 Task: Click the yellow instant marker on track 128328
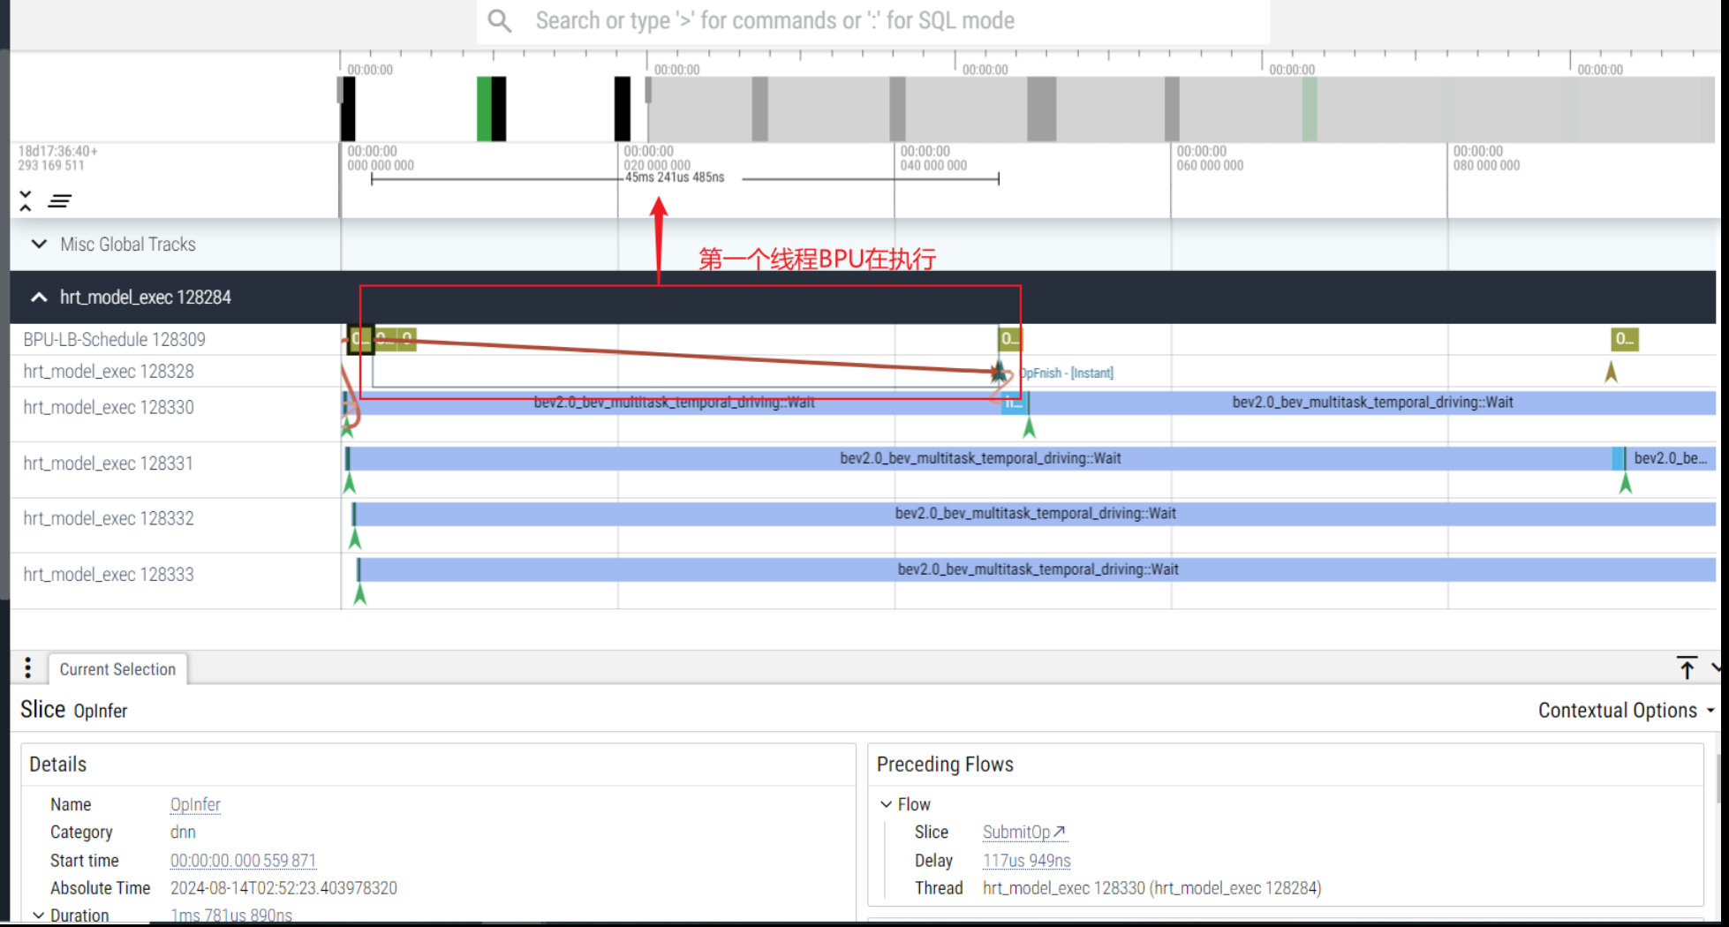1611,373
